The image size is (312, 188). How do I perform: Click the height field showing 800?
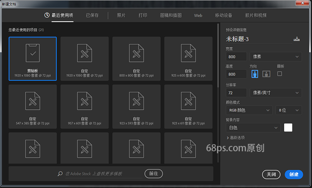tap(236, 74)
